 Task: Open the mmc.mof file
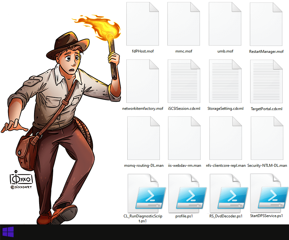tap(184, 24)
